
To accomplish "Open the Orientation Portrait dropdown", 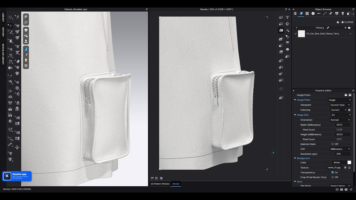I will click(340, 120).
